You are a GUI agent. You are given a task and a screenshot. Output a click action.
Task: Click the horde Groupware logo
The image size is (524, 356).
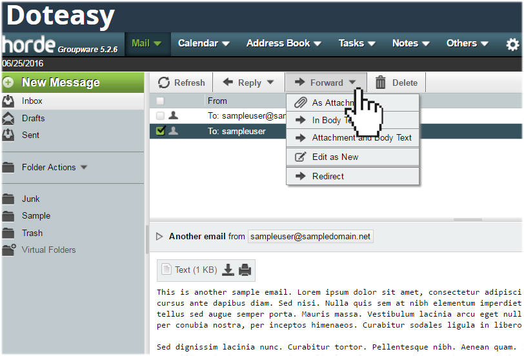coord(60,45)
